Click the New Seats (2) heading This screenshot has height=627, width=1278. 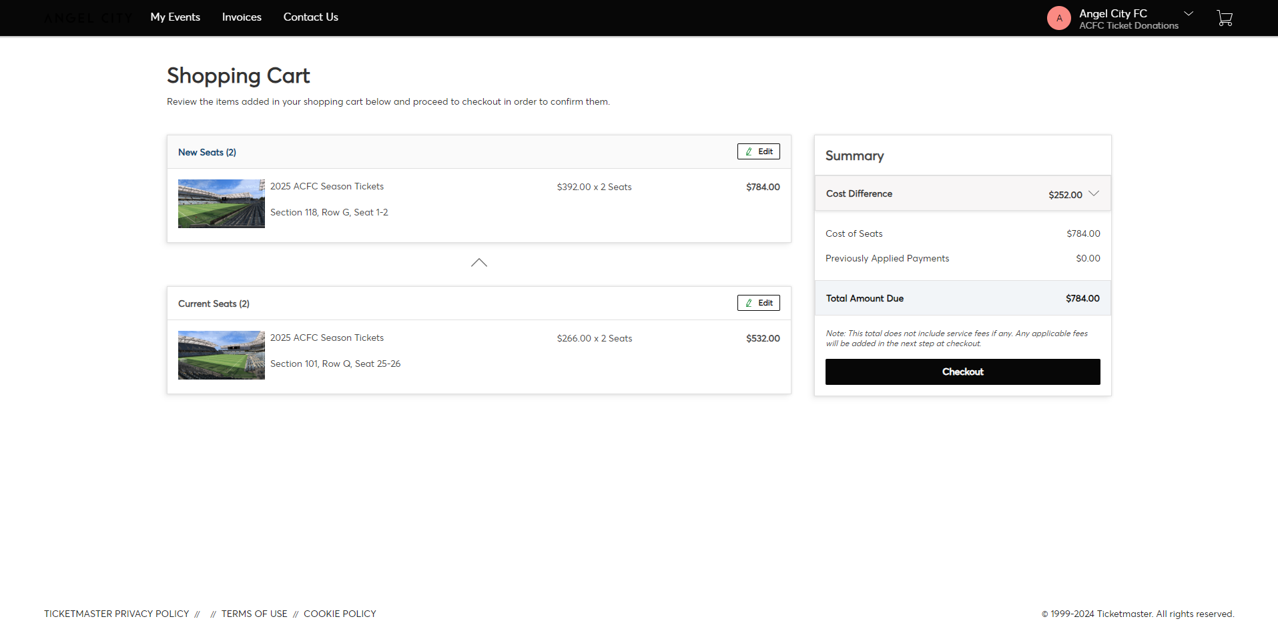207,152
